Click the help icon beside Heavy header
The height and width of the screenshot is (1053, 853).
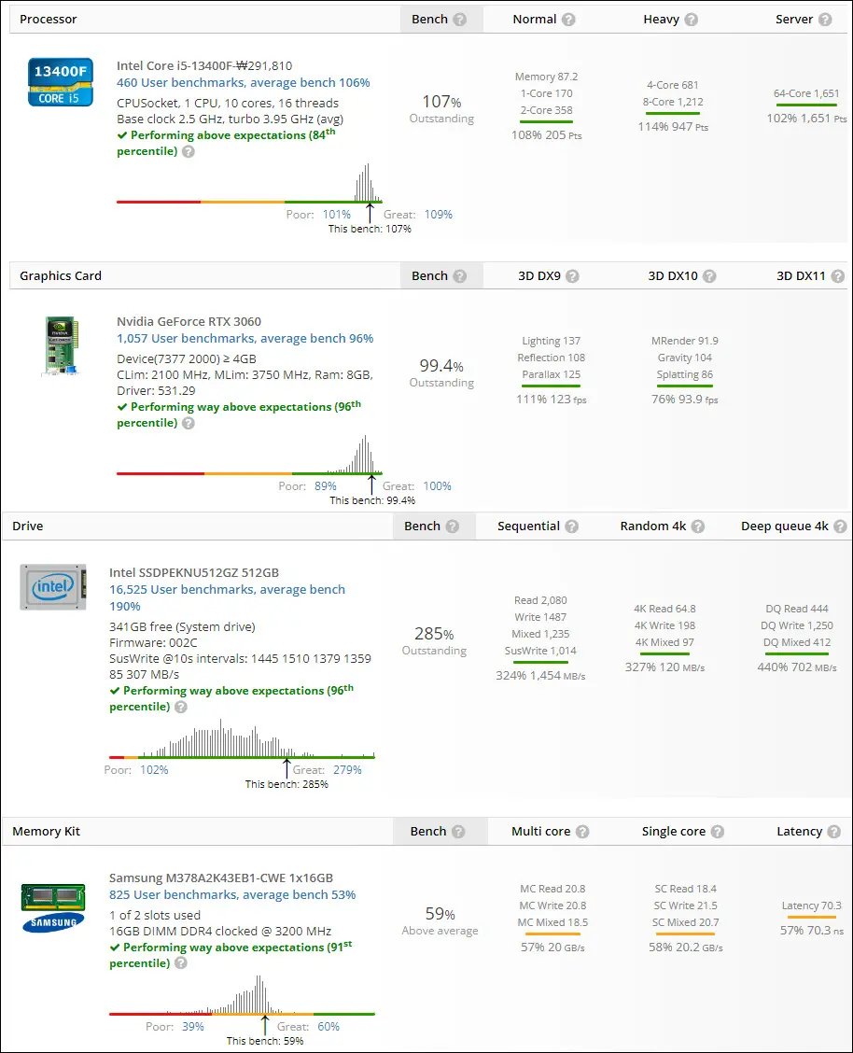692,20
